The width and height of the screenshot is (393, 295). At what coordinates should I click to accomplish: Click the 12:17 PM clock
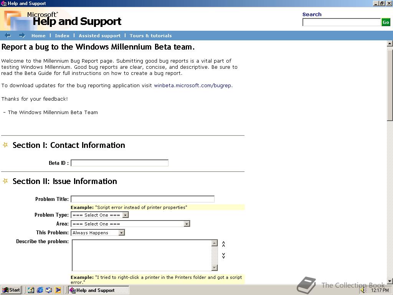(380, 290)
